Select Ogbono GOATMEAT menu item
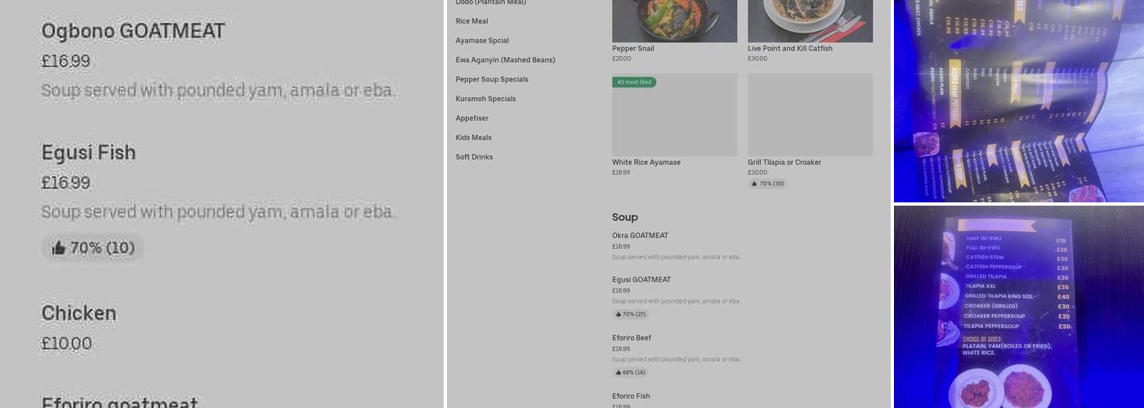Viewport: 1144px width, 408px height. coord(133,31)
